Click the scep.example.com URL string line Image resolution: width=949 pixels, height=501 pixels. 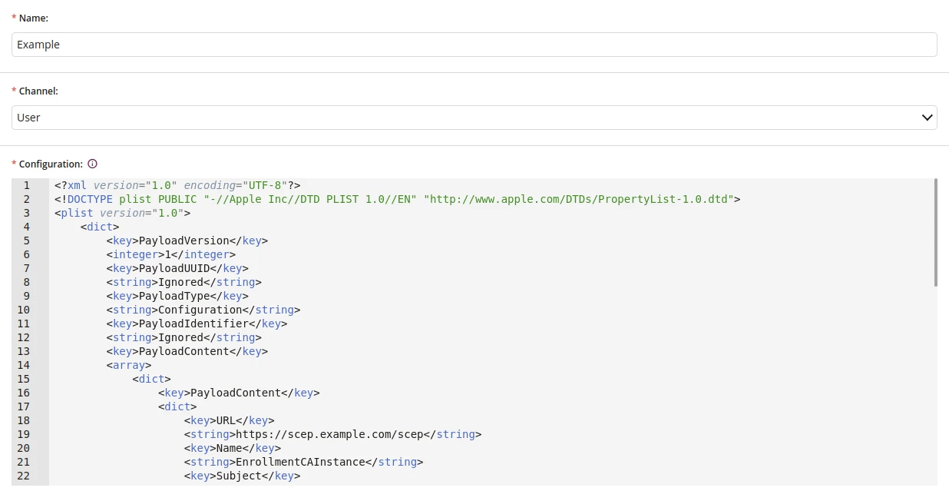pyautogui.click(x=332, y=434)
